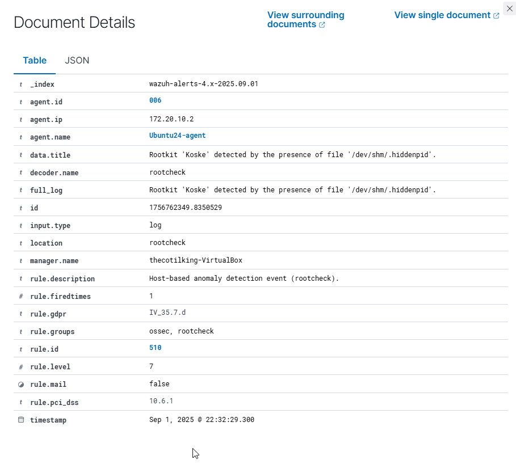Click the decoder.name value rootcheck
Image resolution: width=516 pixels, height=464 pixels.
[x=167, y=172]
